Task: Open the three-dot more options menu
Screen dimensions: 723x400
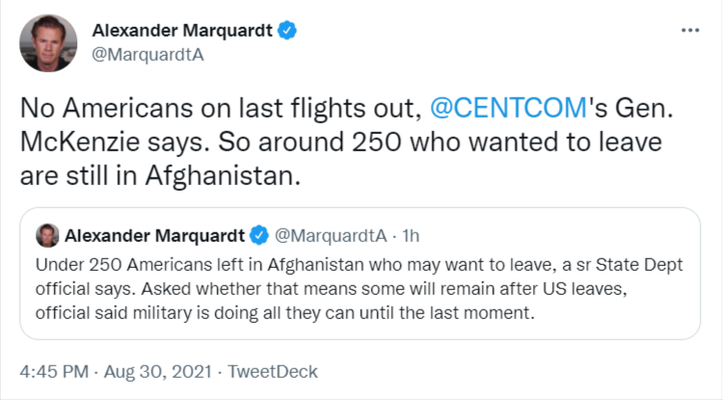Action: [689, 30]
